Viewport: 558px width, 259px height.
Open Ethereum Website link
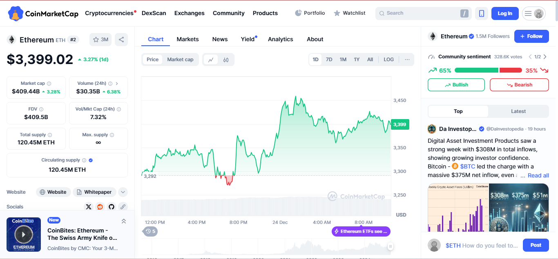[54, 192]
